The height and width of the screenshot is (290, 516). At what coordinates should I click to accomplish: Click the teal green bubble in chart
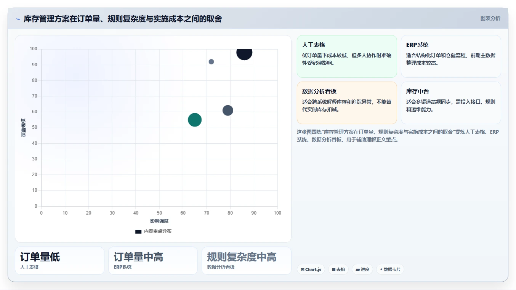(195, 120)
